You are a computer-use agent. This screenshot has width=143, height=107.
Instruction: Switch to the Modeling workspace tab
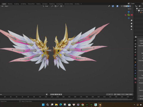10,4
